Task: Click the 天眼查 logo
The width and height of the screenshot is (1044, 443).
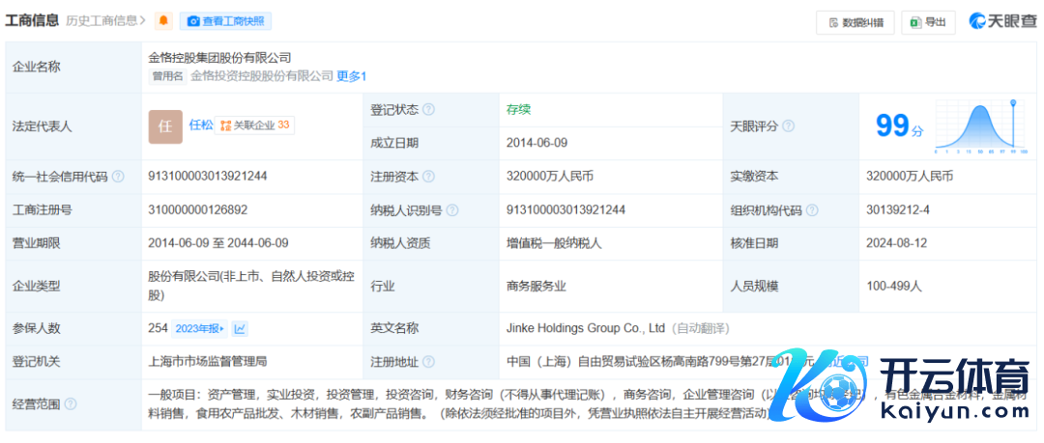Action: [1002, 21]
